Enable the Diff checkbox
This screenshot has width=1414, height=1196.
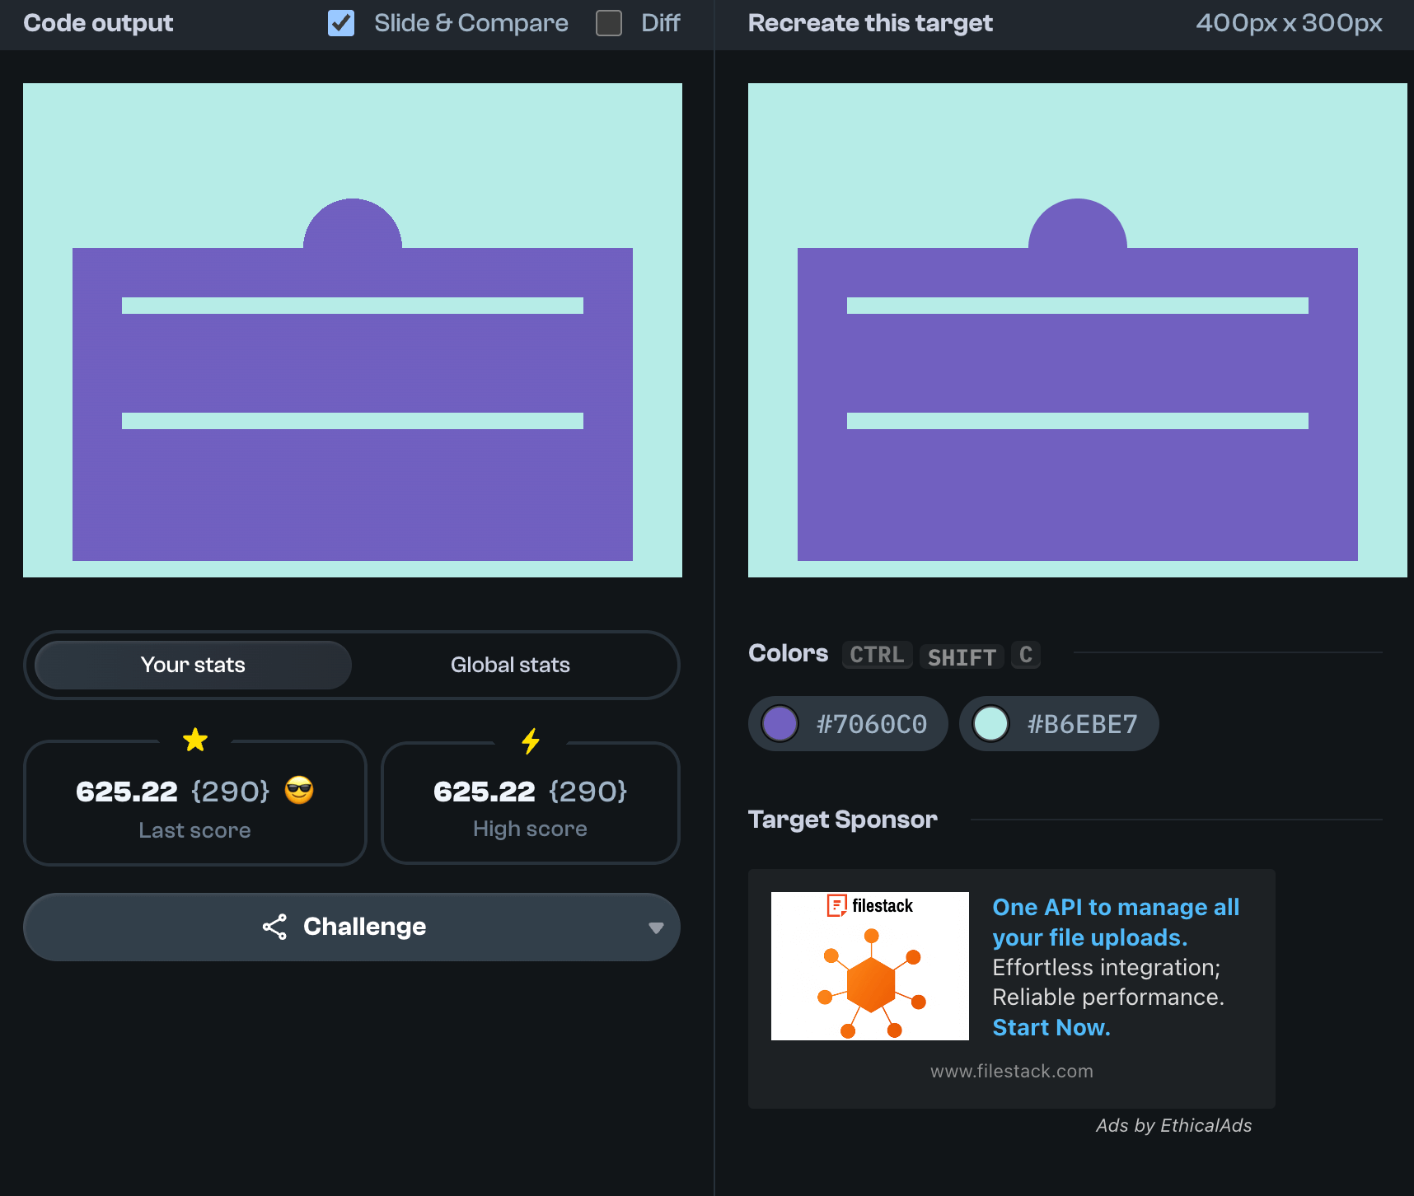(609, 23)
